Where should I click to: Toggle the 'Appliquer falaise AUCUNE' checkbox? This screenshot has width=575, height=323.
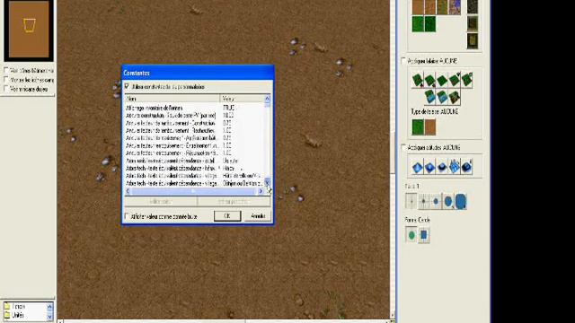[x=403, y=61]
